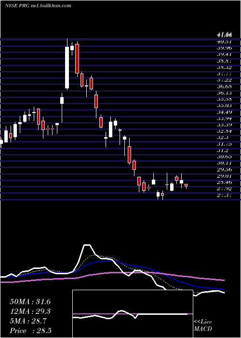Select the 28.46 price axis label

click(x=224, y=183)
